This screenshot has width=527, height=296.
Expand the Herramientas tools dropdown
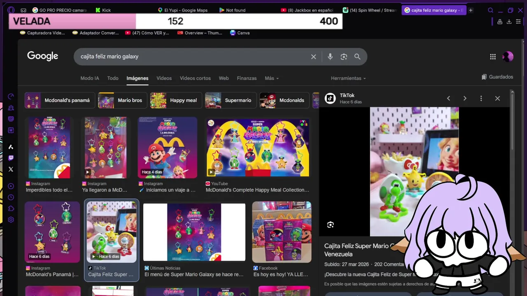pos(348,78)
